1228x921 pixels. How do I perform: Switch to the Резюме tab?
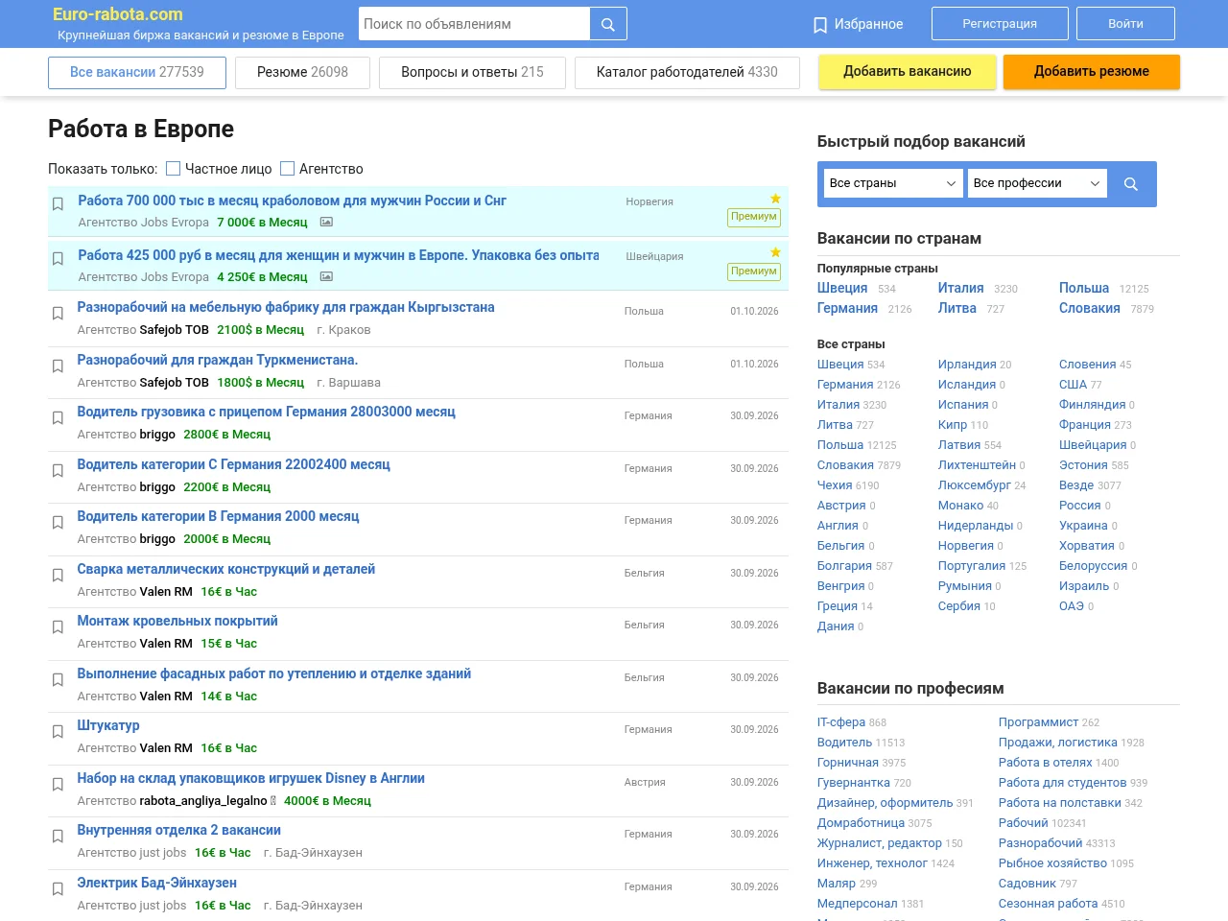coord(302,72)
